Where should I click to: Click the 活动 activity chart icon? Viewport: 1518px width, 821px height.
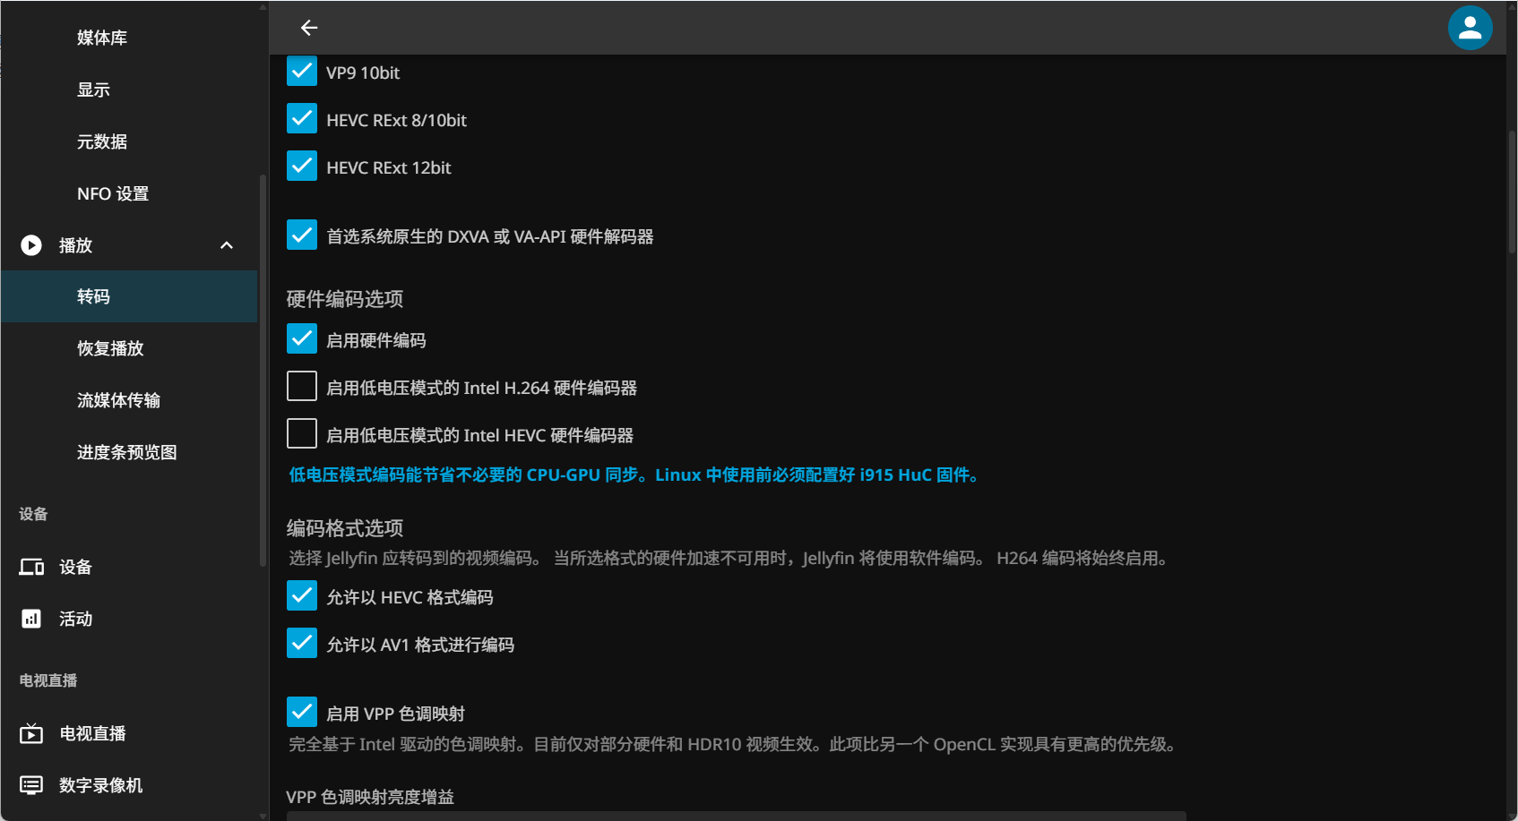31,619
